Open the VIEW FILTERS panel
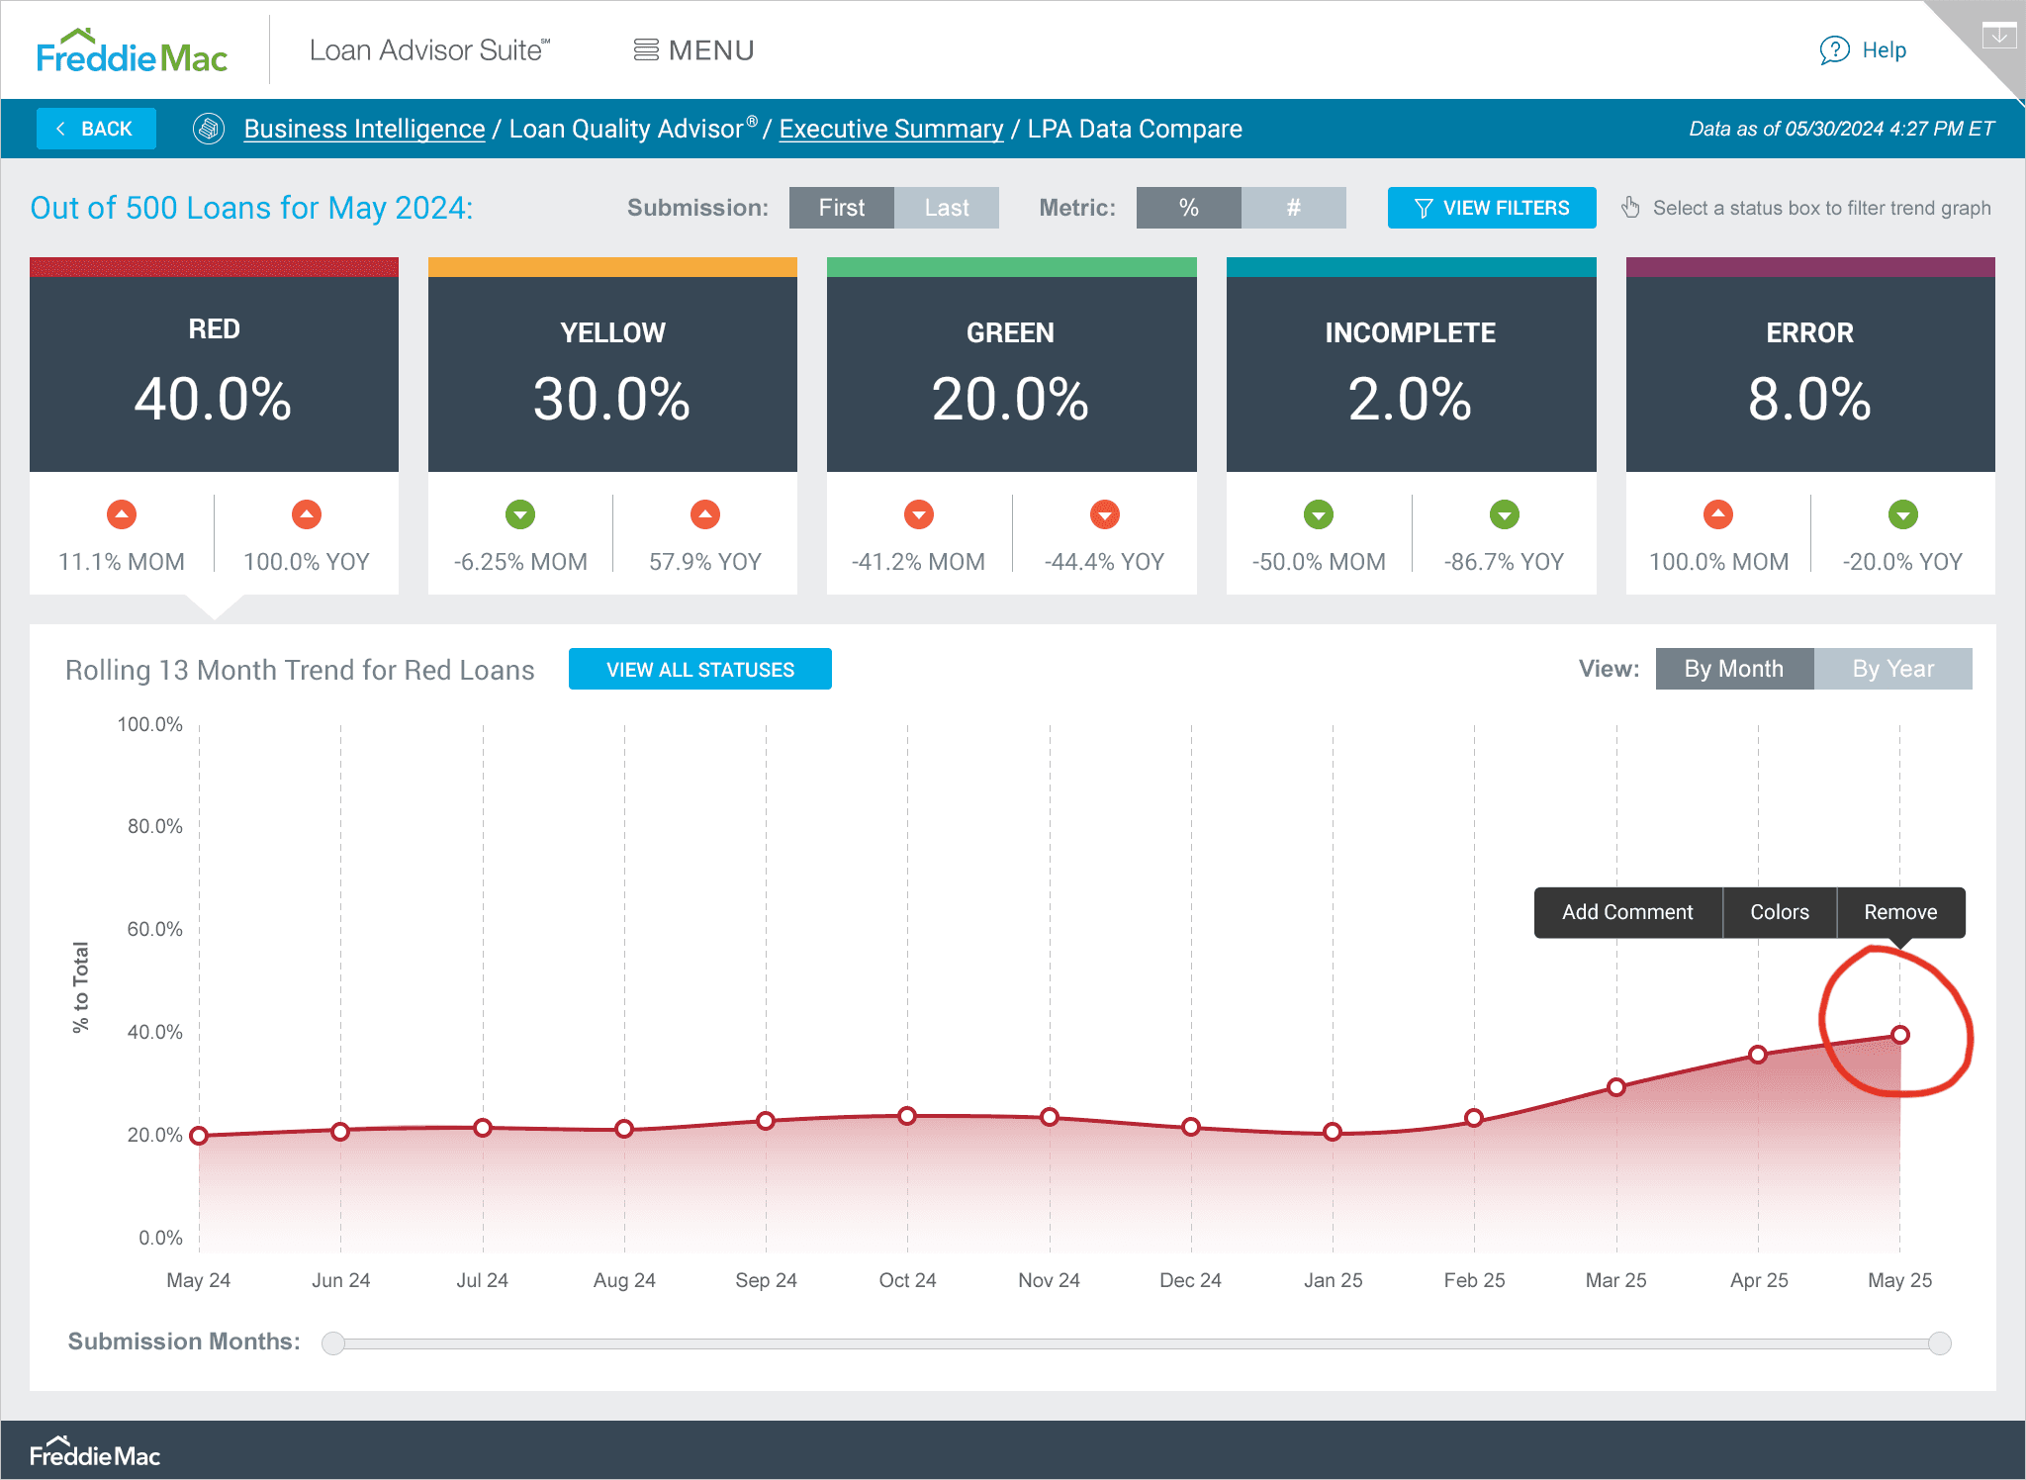Viewport: 2026px width, 1480px height. click(x=1491, y=208)
